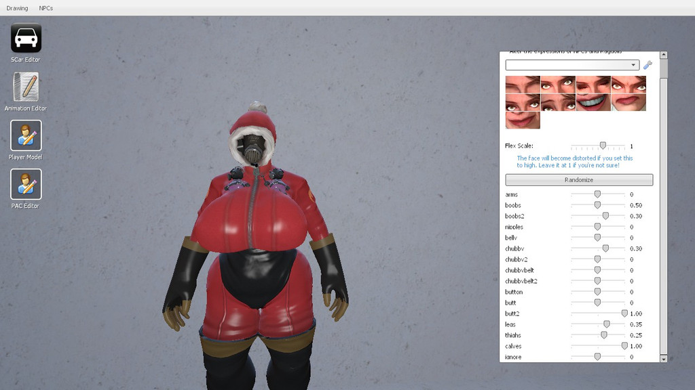
Task: Open the NPCs menu
Action: pyautogui.click(x=45, y=8)
